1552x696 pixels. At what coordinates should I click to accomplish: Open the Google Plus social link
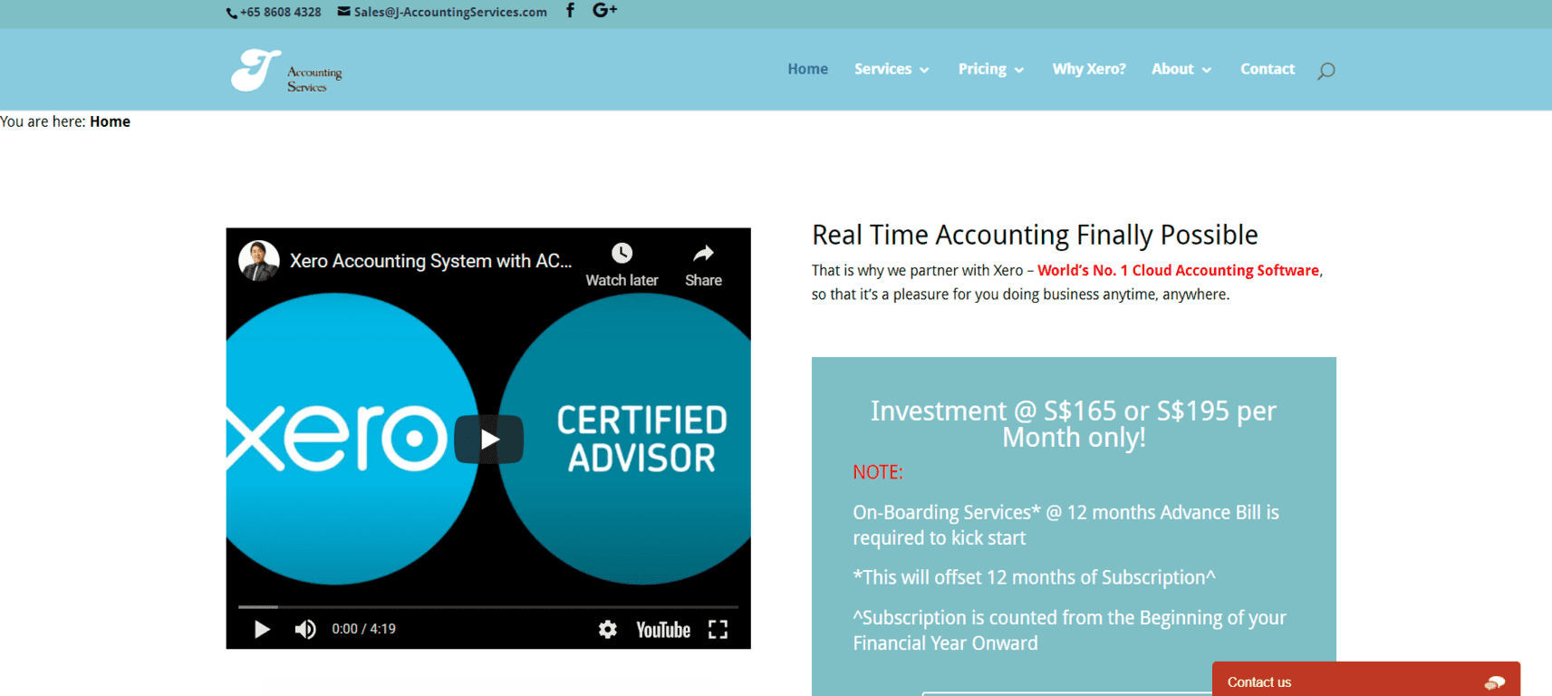(604, 11)
